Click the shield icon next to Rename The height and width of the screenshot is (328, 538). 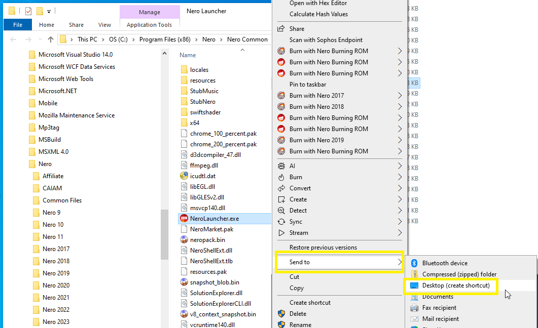pos(281,324)
